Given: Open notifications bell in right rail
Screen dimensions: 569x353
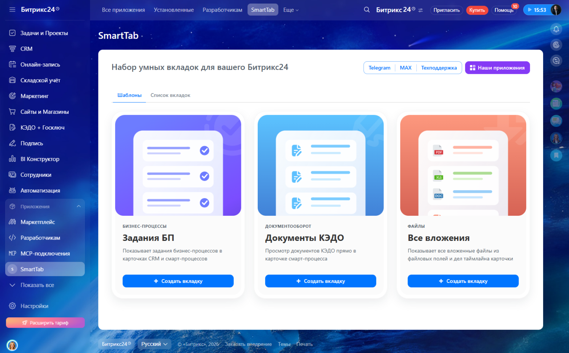Looking at the screenshot, I should 556,29.
